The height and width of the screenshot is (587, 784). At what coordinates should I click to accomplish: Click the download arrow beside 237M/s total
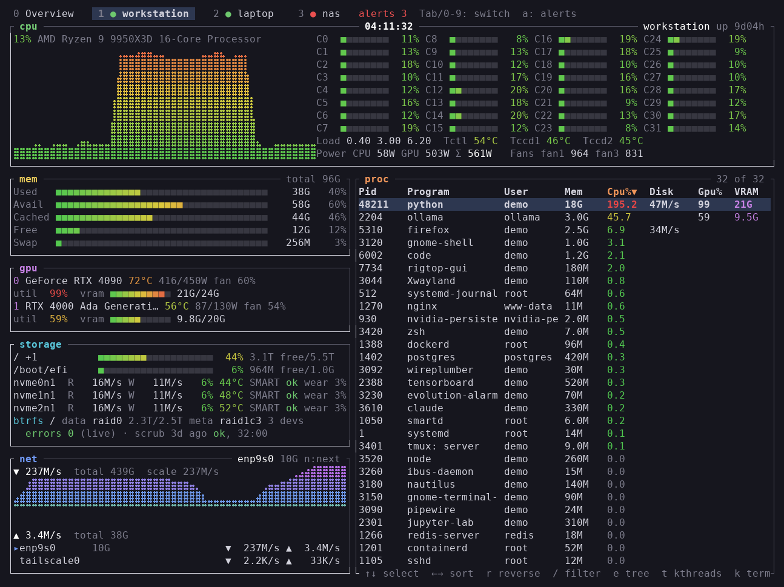click(x=16, y=471)
